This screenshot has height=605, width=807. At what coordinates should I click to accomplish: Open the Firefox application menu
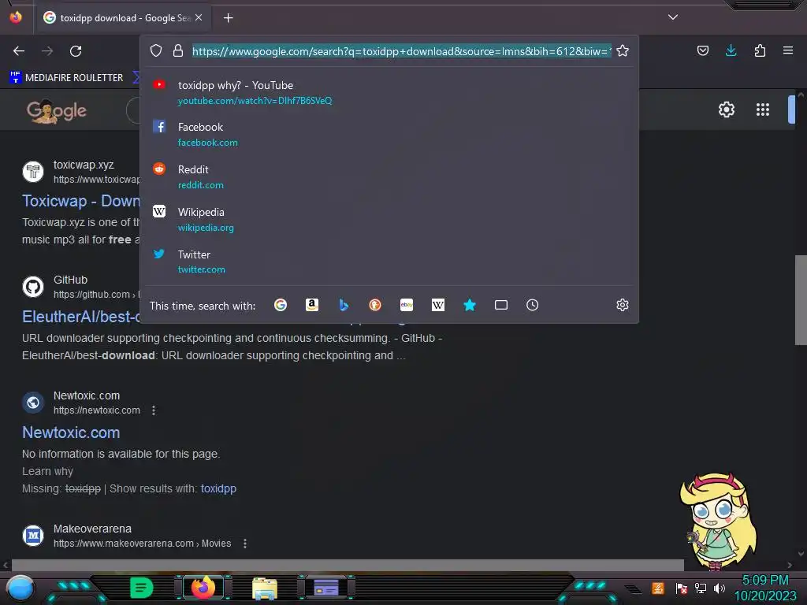point(788,50)
